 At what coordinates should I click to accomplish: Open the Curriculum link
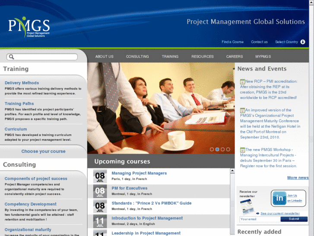pyautogui.click(x=16, y=129)
